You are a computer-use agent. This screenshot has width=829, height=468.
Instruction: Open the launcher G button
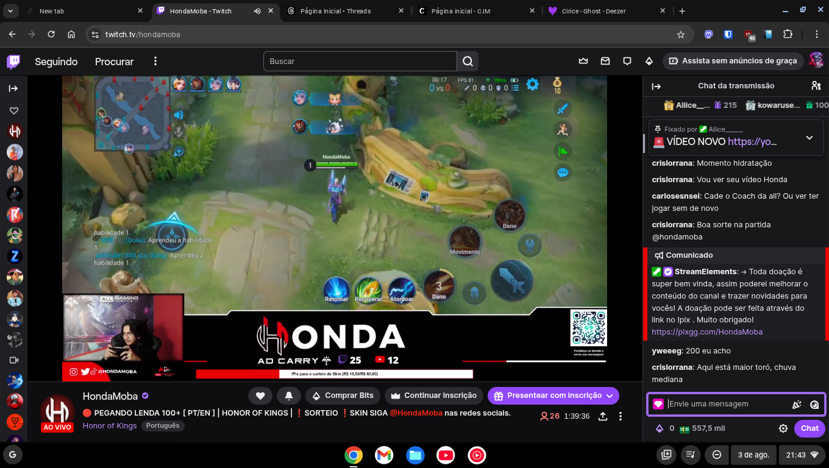coord(13,455)
